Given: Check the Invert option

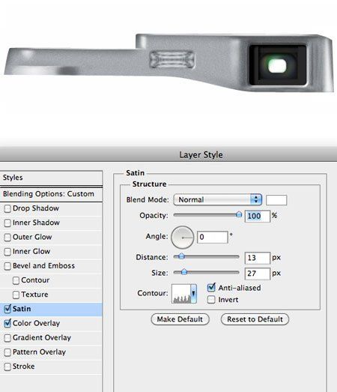Looking at the screenshot, I should click(x=211, y=300).
